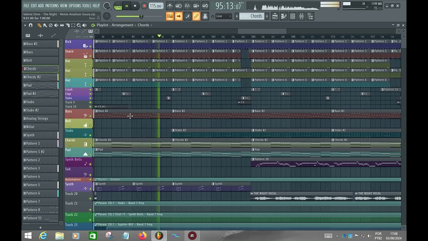
Task: Open the Playlist view button
Action: point(275,16)
